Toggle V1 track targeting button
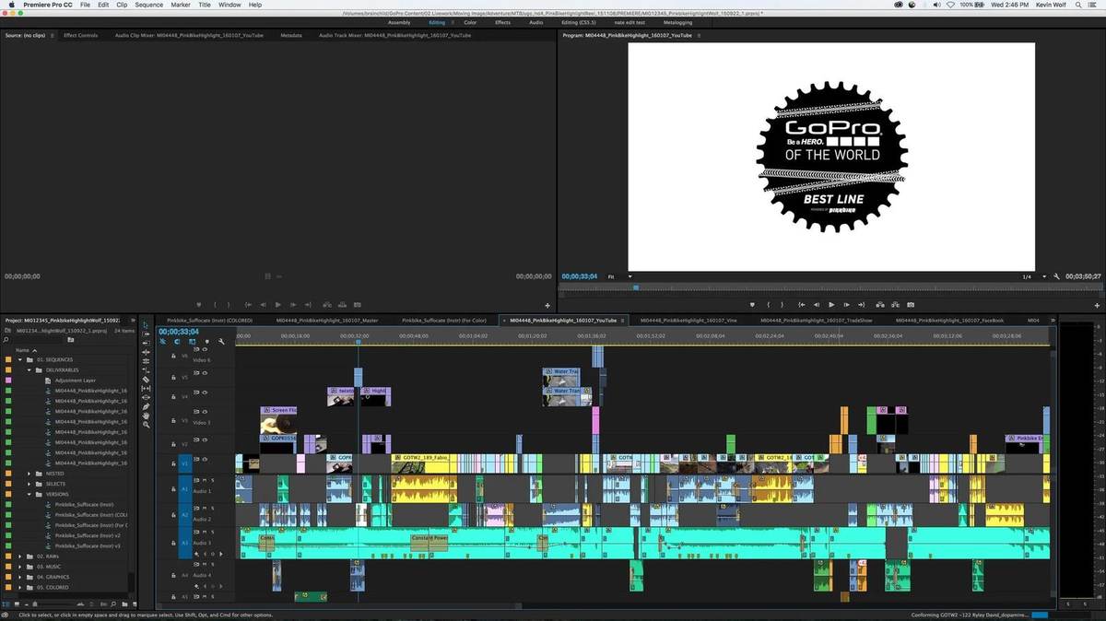Image resolution: width=1106 pixels, height=621 pixels. point(185,463)
